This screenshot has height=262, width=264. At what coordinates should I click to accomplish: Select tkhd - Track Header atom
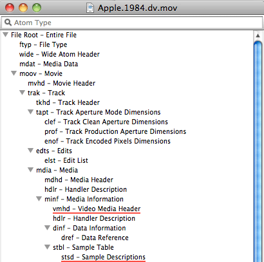[68, 102]
